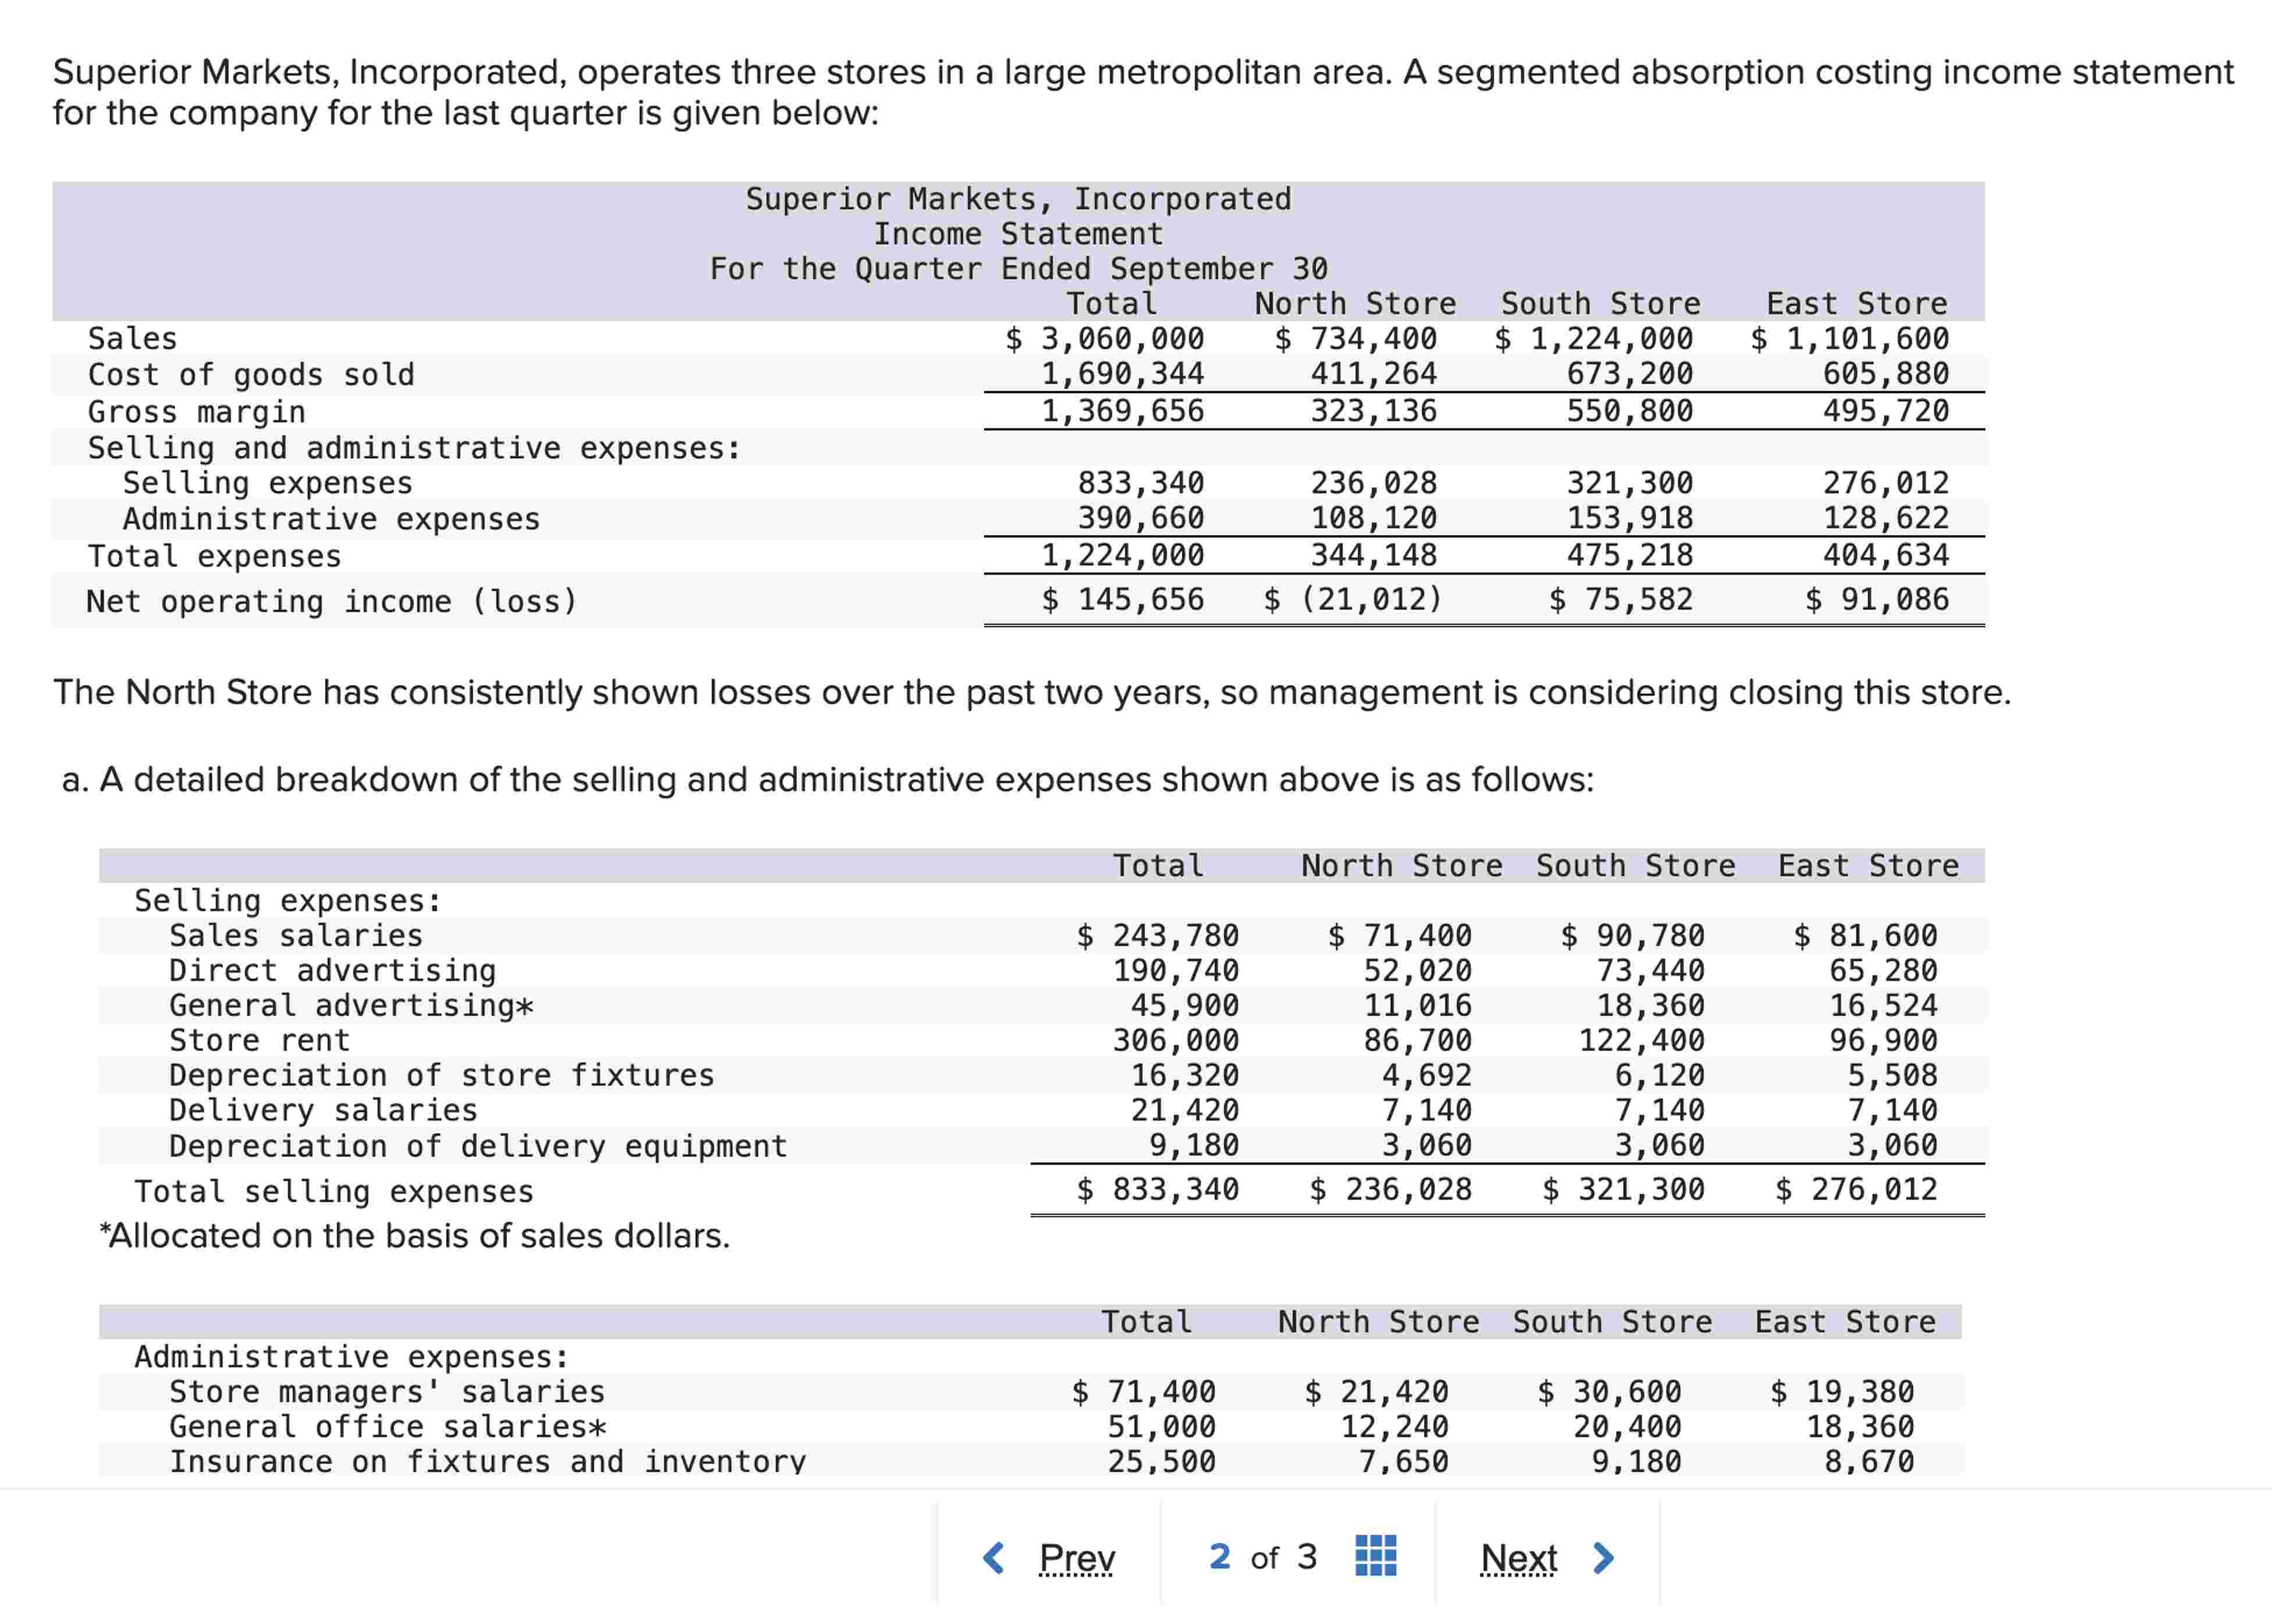This screenshot has width=2272, height=1624.
Task: Click the current page number 2
Action: click(x=1218, y=1556)
